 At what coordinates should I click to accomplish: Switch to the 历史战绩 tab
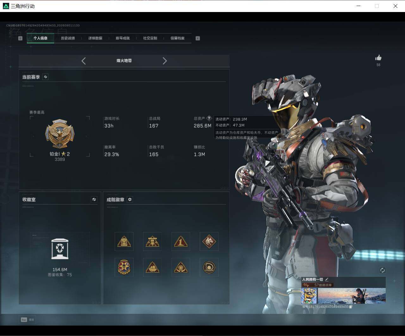coord(68,38)
